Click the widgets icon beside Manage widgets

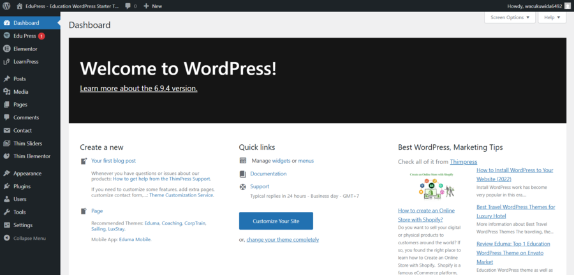coord(243,160)
